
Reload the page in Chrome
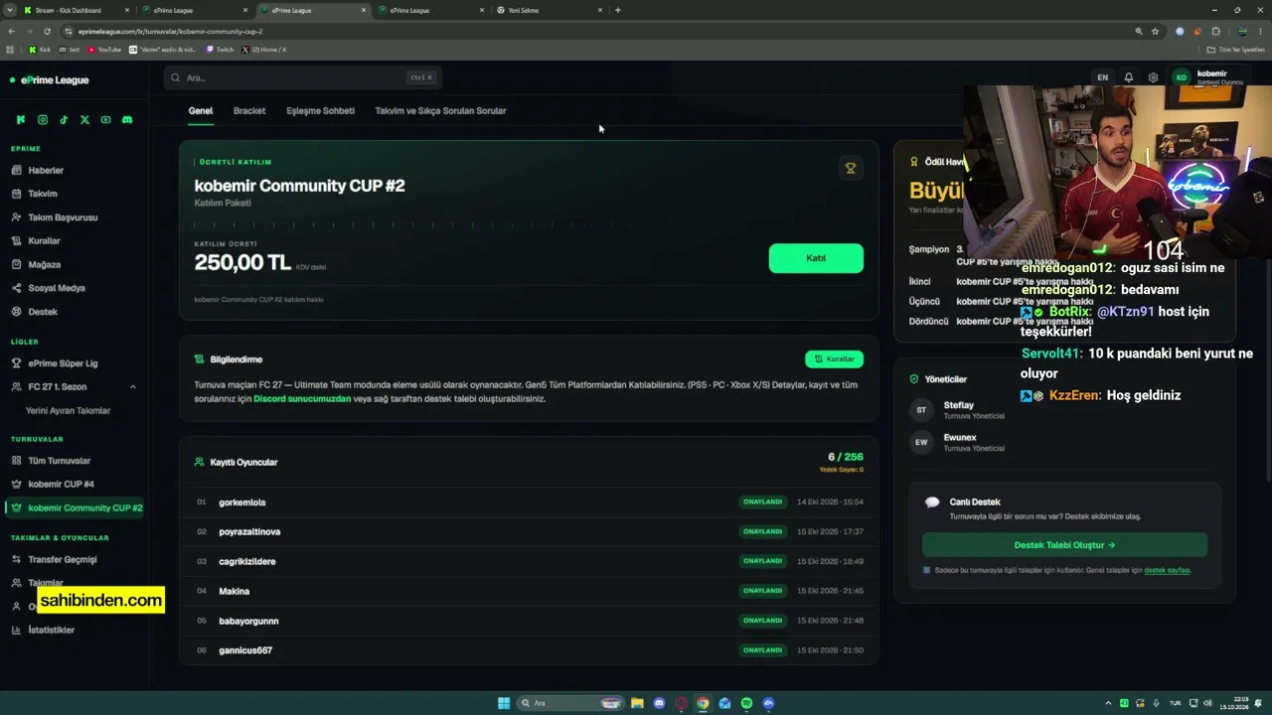pyautogui.click(x=46, y=31)
